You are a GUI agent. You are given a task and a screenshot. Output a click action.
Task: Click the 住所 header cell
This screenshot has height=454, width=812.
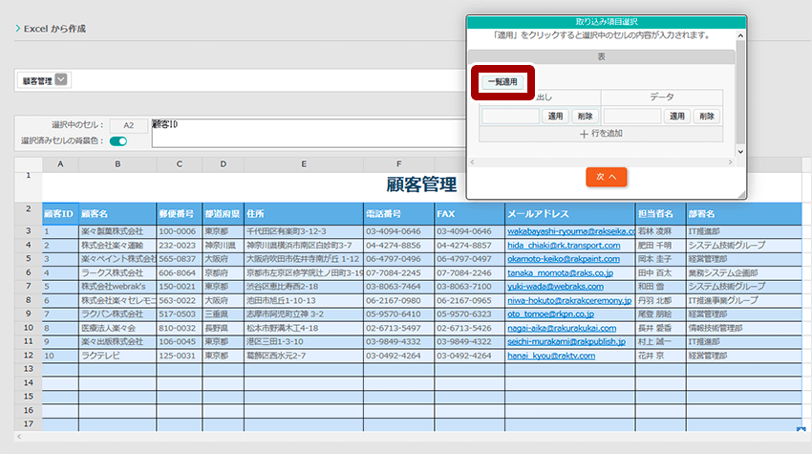(x=304, y=213)
